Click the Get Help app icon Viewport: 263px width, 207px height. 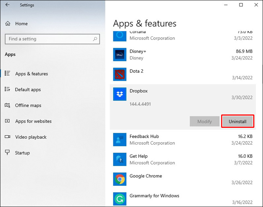point(120,159)
